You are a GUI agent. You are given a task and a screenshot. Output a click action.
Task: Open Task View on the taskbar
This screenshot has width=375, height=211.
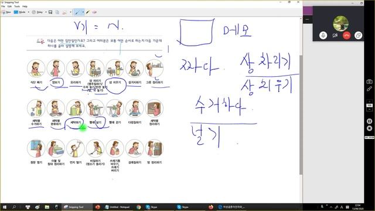point(28,207)
